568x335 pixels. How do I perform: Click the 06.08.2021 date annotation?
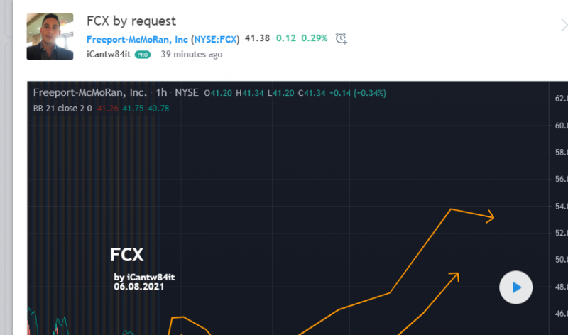[138, 287]
